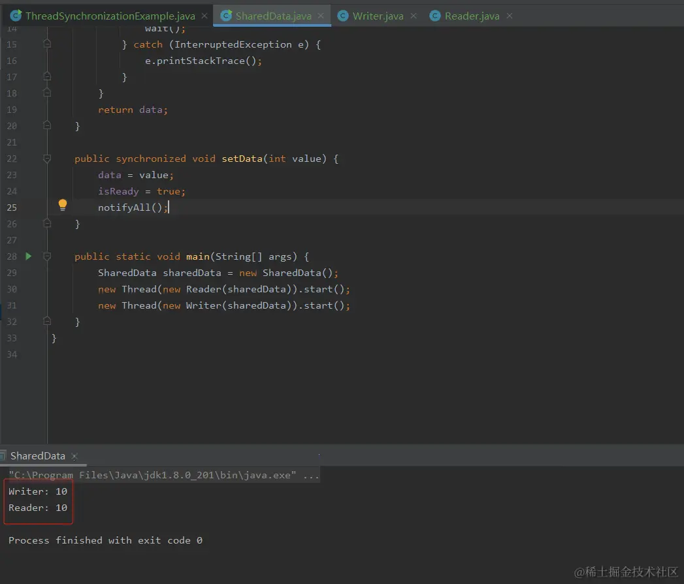Screen dimensions: 684x584
Task: Toggle fold end marker at line 32
Action: pyautogui.click(x=47, y=322)
